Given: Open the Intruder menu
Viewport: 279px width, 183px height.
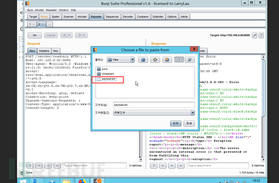Looking at the screenshot, I should coord(39,10).
